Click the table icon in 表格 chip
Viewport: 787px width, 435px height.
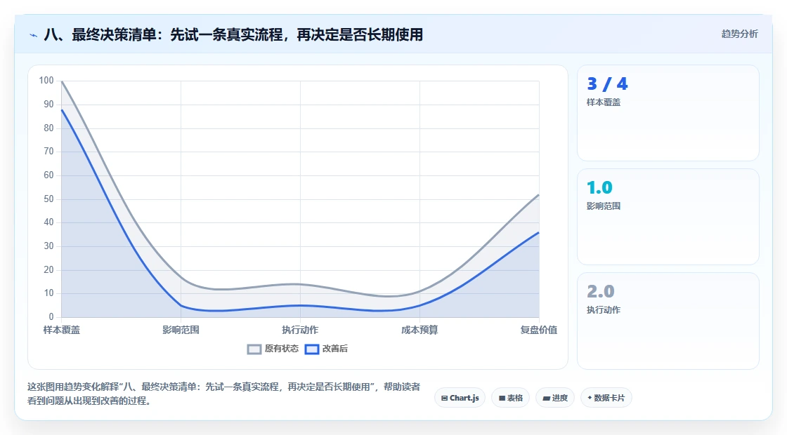(502, 399)
